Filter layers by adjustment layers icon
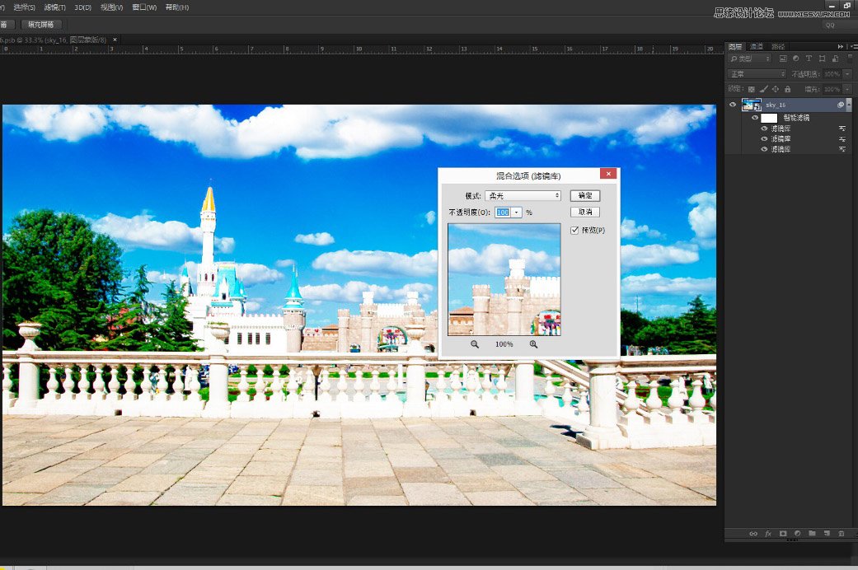This screenshot has height=570, width=858. tap(795, 58)
